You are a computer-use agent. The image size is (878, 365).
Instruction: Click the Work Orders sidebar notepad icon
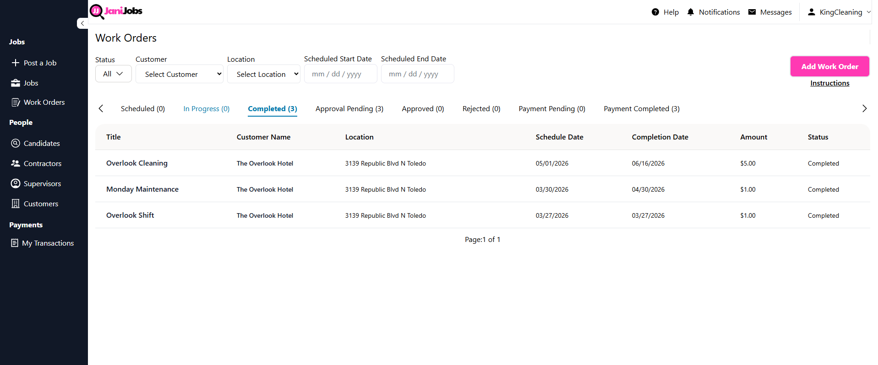point(16,102)
